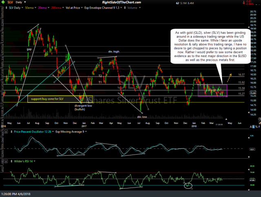Click the T1 target label

100,82
